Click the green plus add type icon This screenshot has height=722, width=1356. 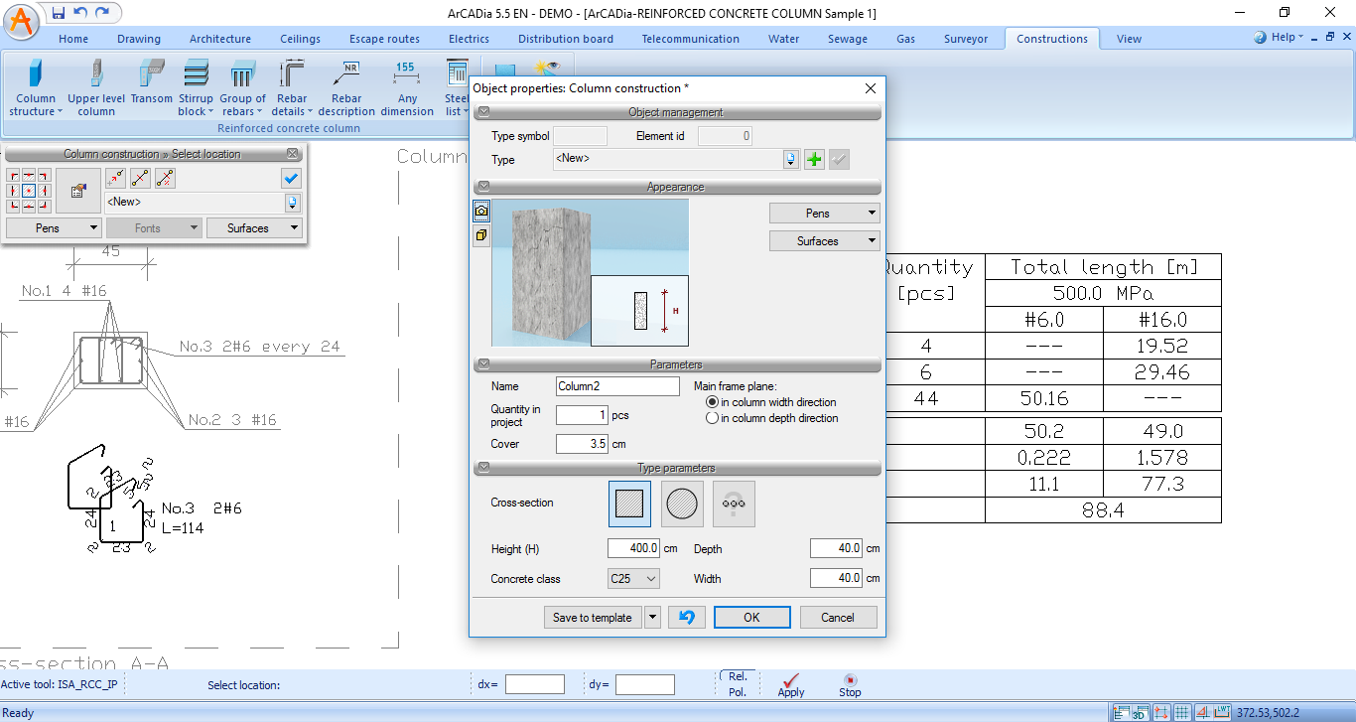tap(814, 159)
